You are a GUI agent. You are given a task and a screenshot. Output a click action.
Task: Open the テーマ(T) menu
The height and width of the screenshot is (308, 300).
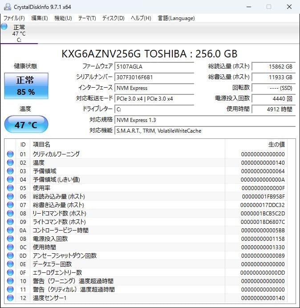click(x=87, y=18)
